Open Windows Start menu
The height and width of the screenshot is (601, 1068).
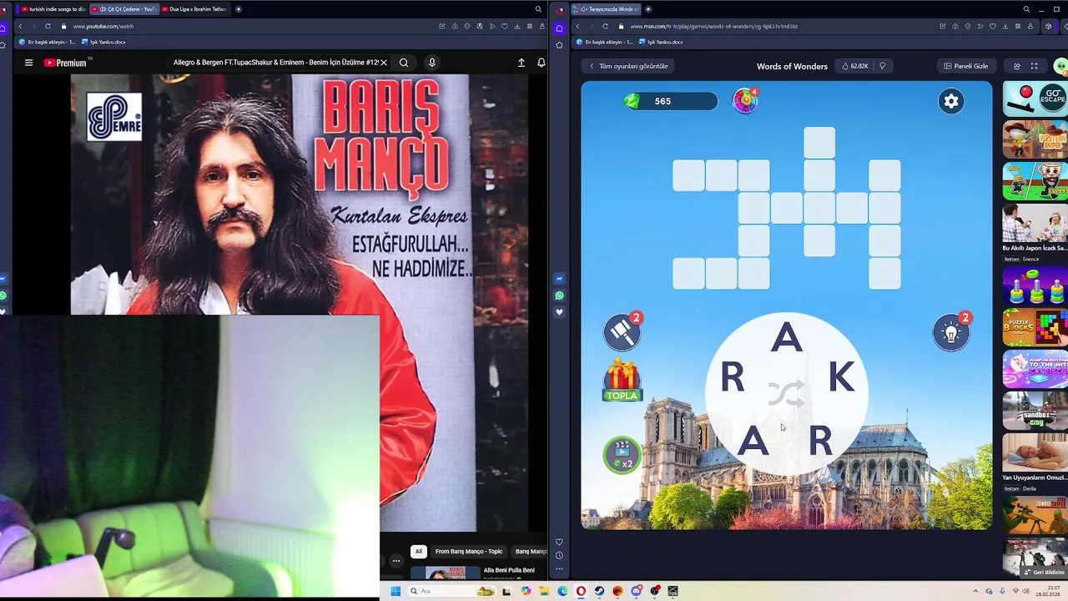[395, 591]
